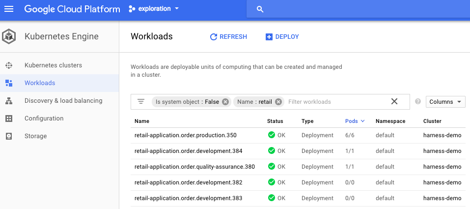Click Deployment type in quality-assurance.380 row

click(317, 167)
